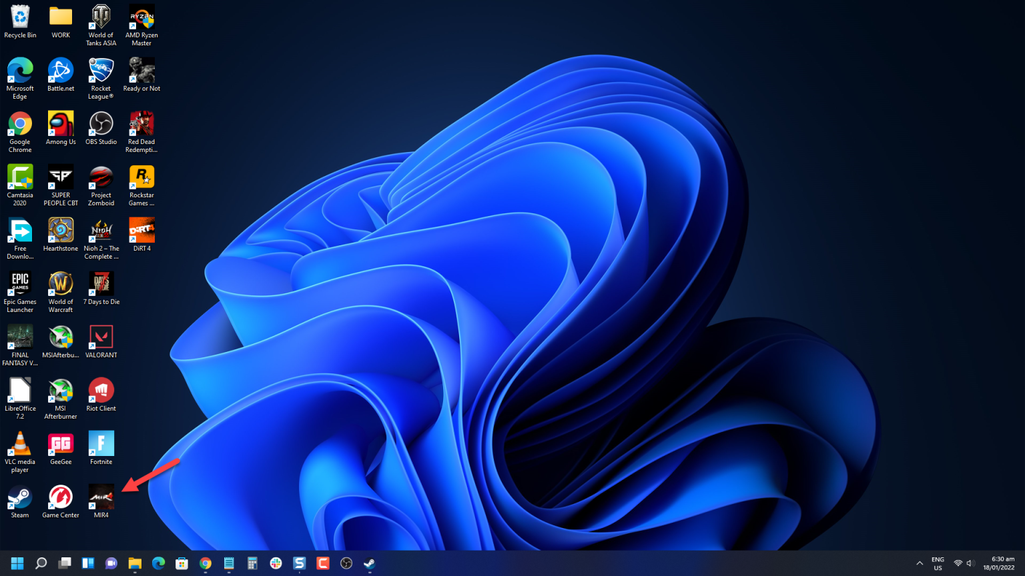
Task: Open Notepad from the taskbar
Action: click(229, 563)
